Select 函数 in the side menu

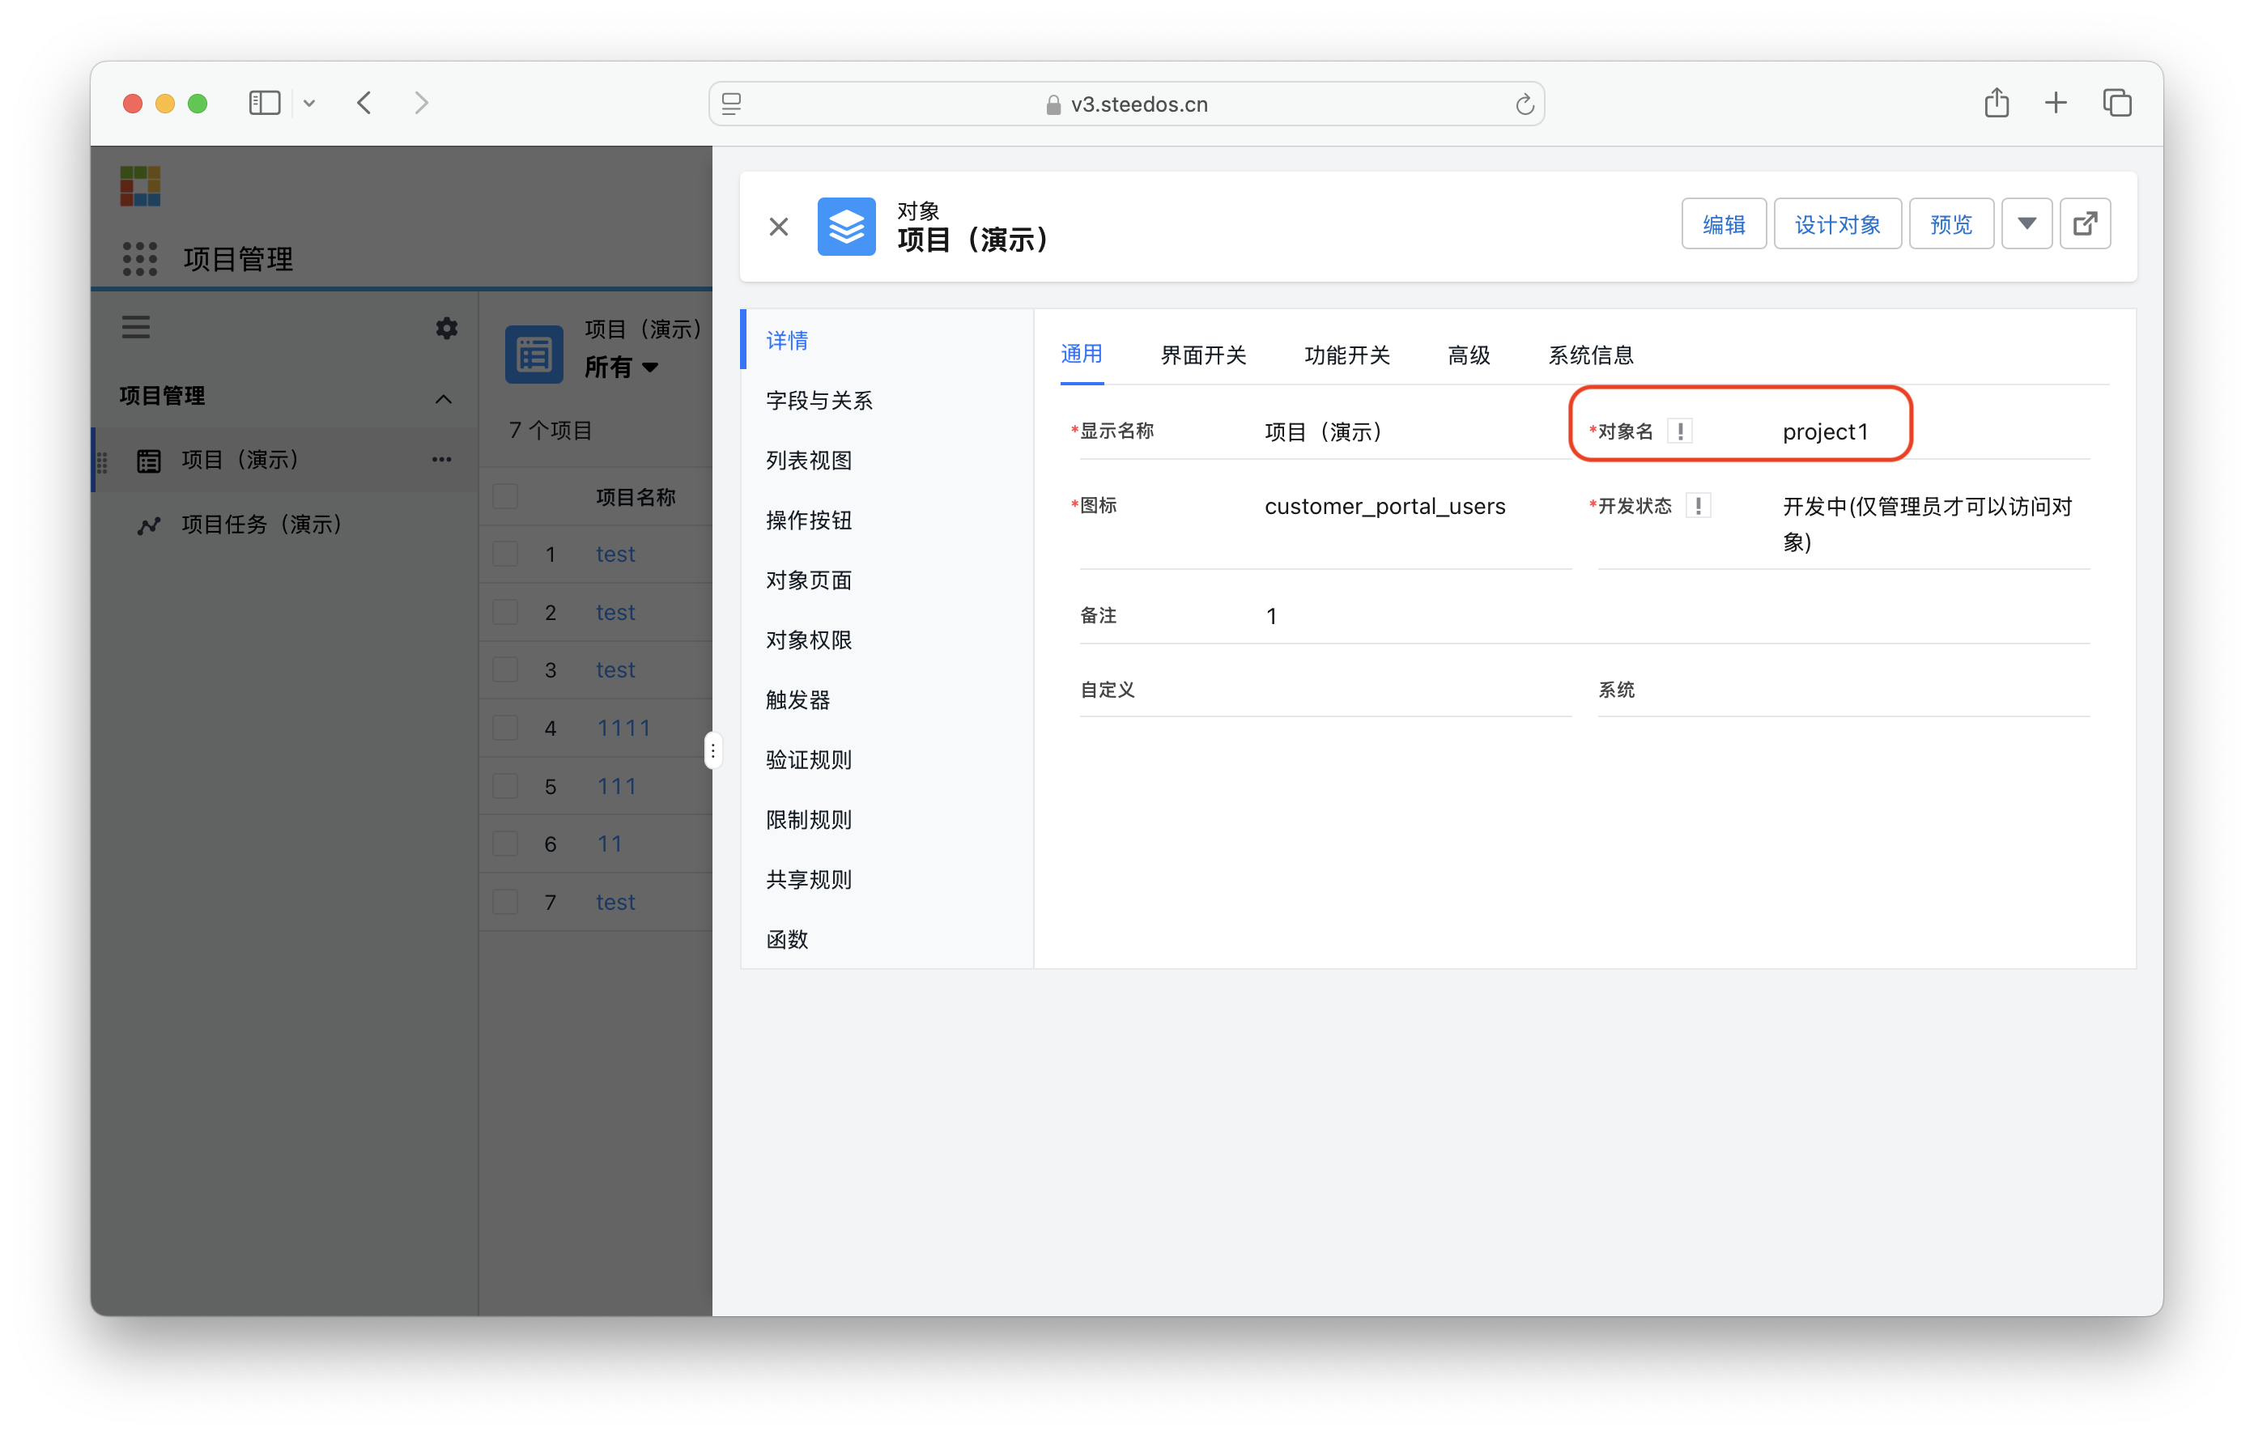pyautogui.click(x=887, y=939)
